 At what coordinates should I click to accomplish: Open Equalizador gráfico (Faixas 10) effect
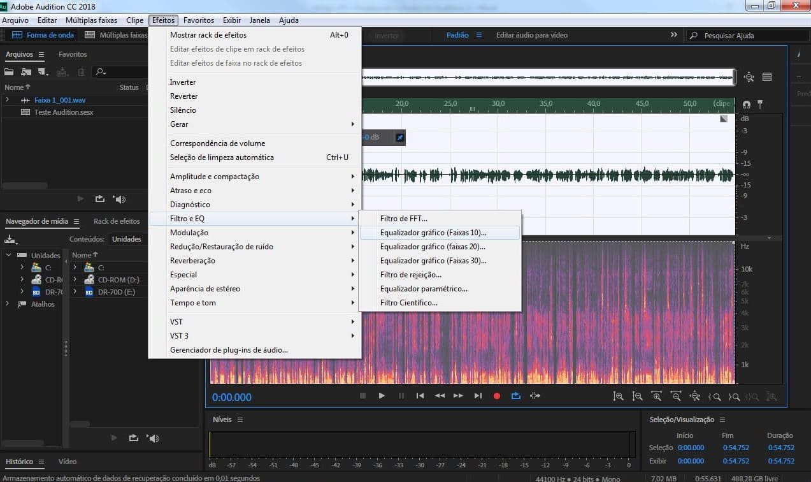pyautogui.click(x=440, y=233)
